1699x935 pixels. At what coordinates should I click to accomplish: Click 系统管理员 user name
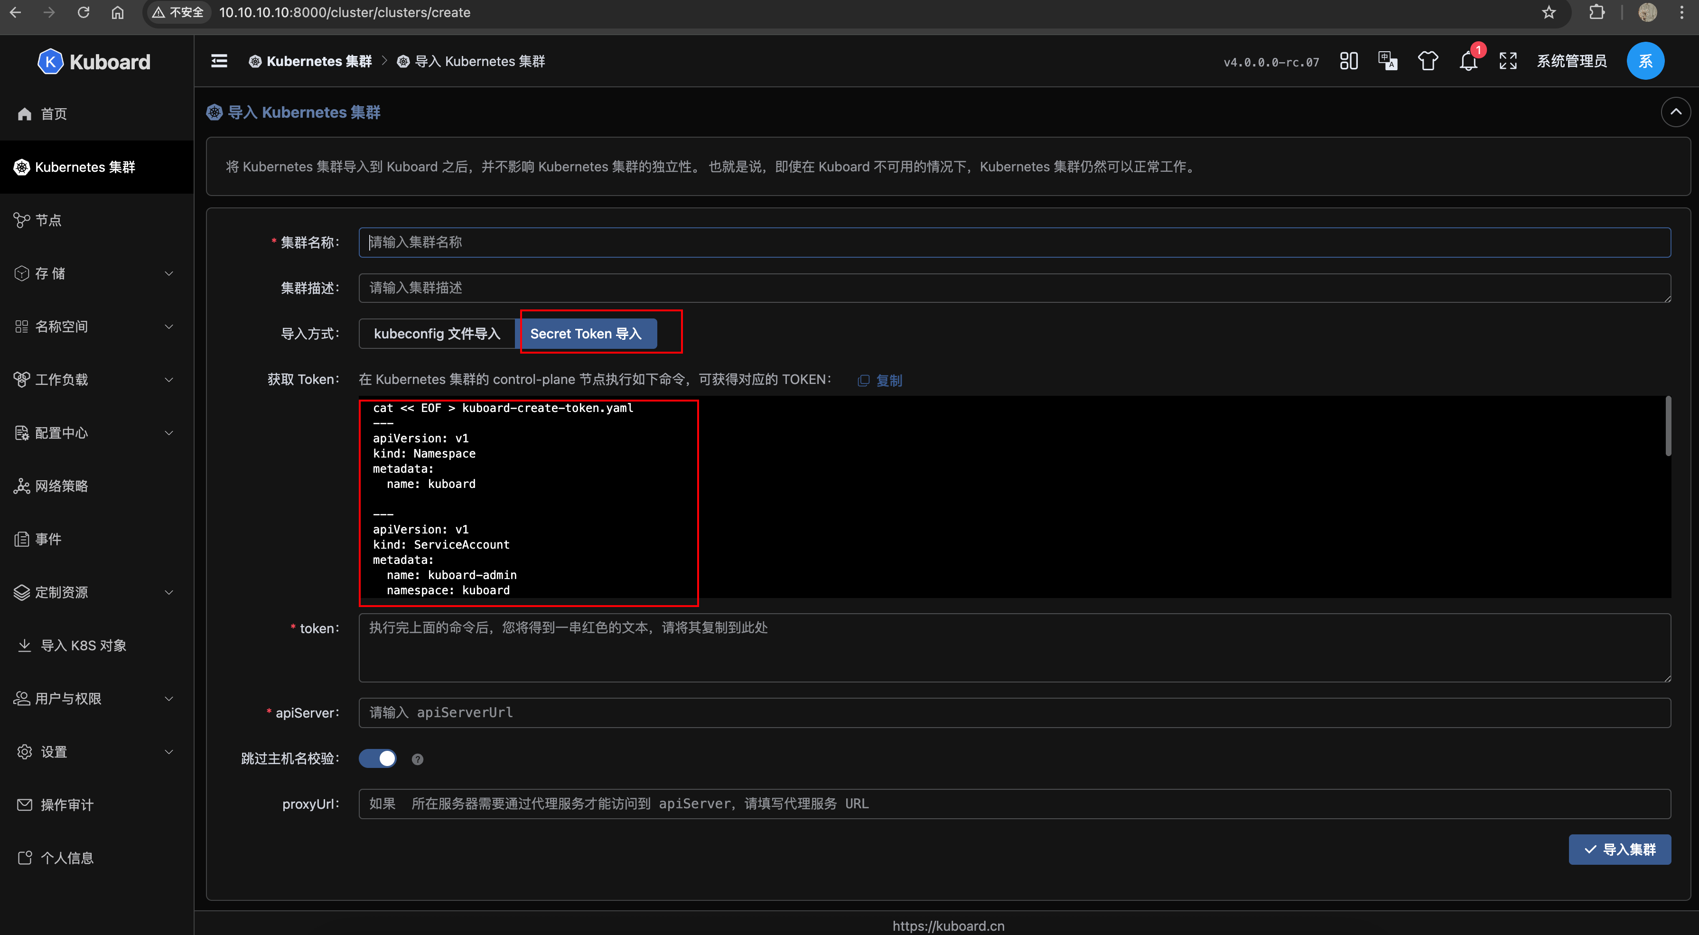(1572, 61)
